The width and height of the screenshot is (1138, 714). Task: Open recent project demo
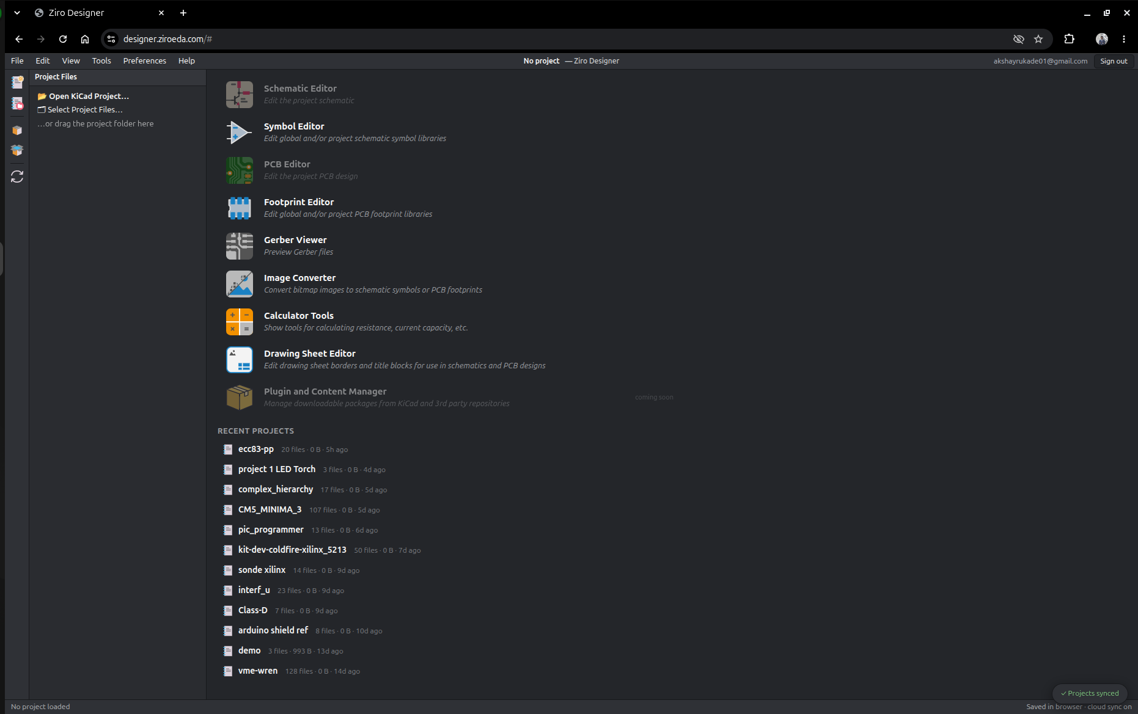click(249, 650)
